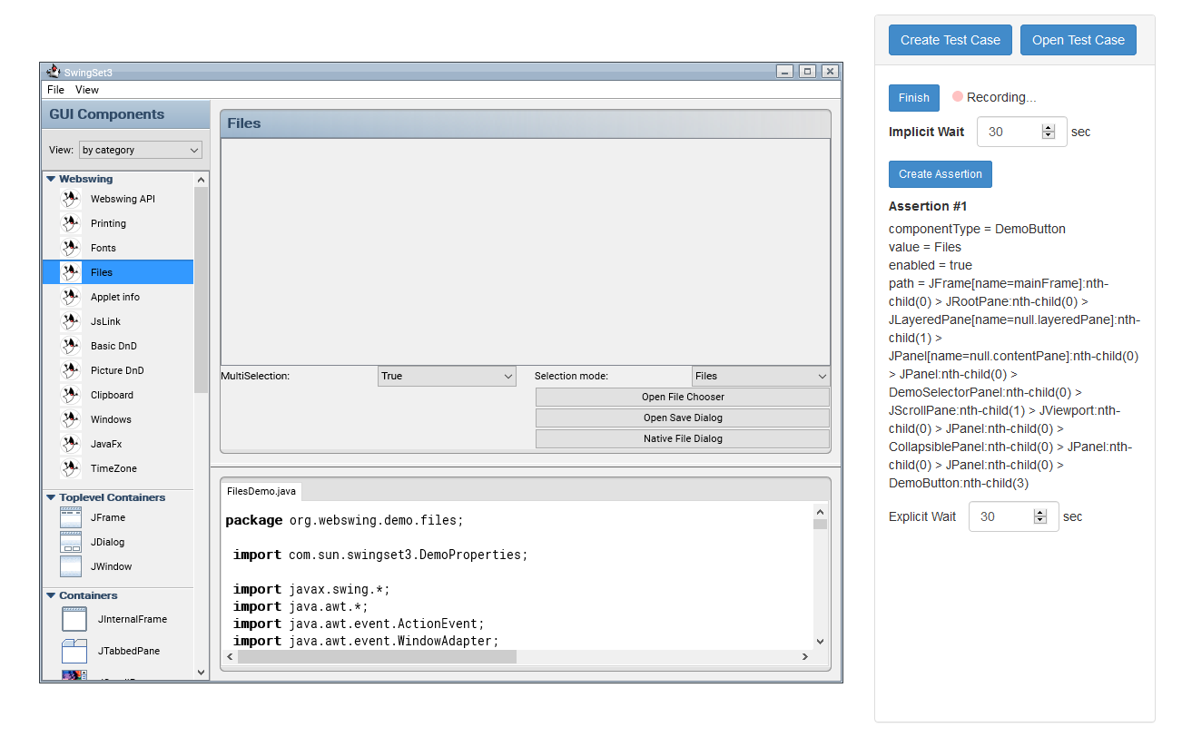Viewport: 1182px width, 737px height.
Task: Click the Picture DnD demo icon
Action: [71, 370]
